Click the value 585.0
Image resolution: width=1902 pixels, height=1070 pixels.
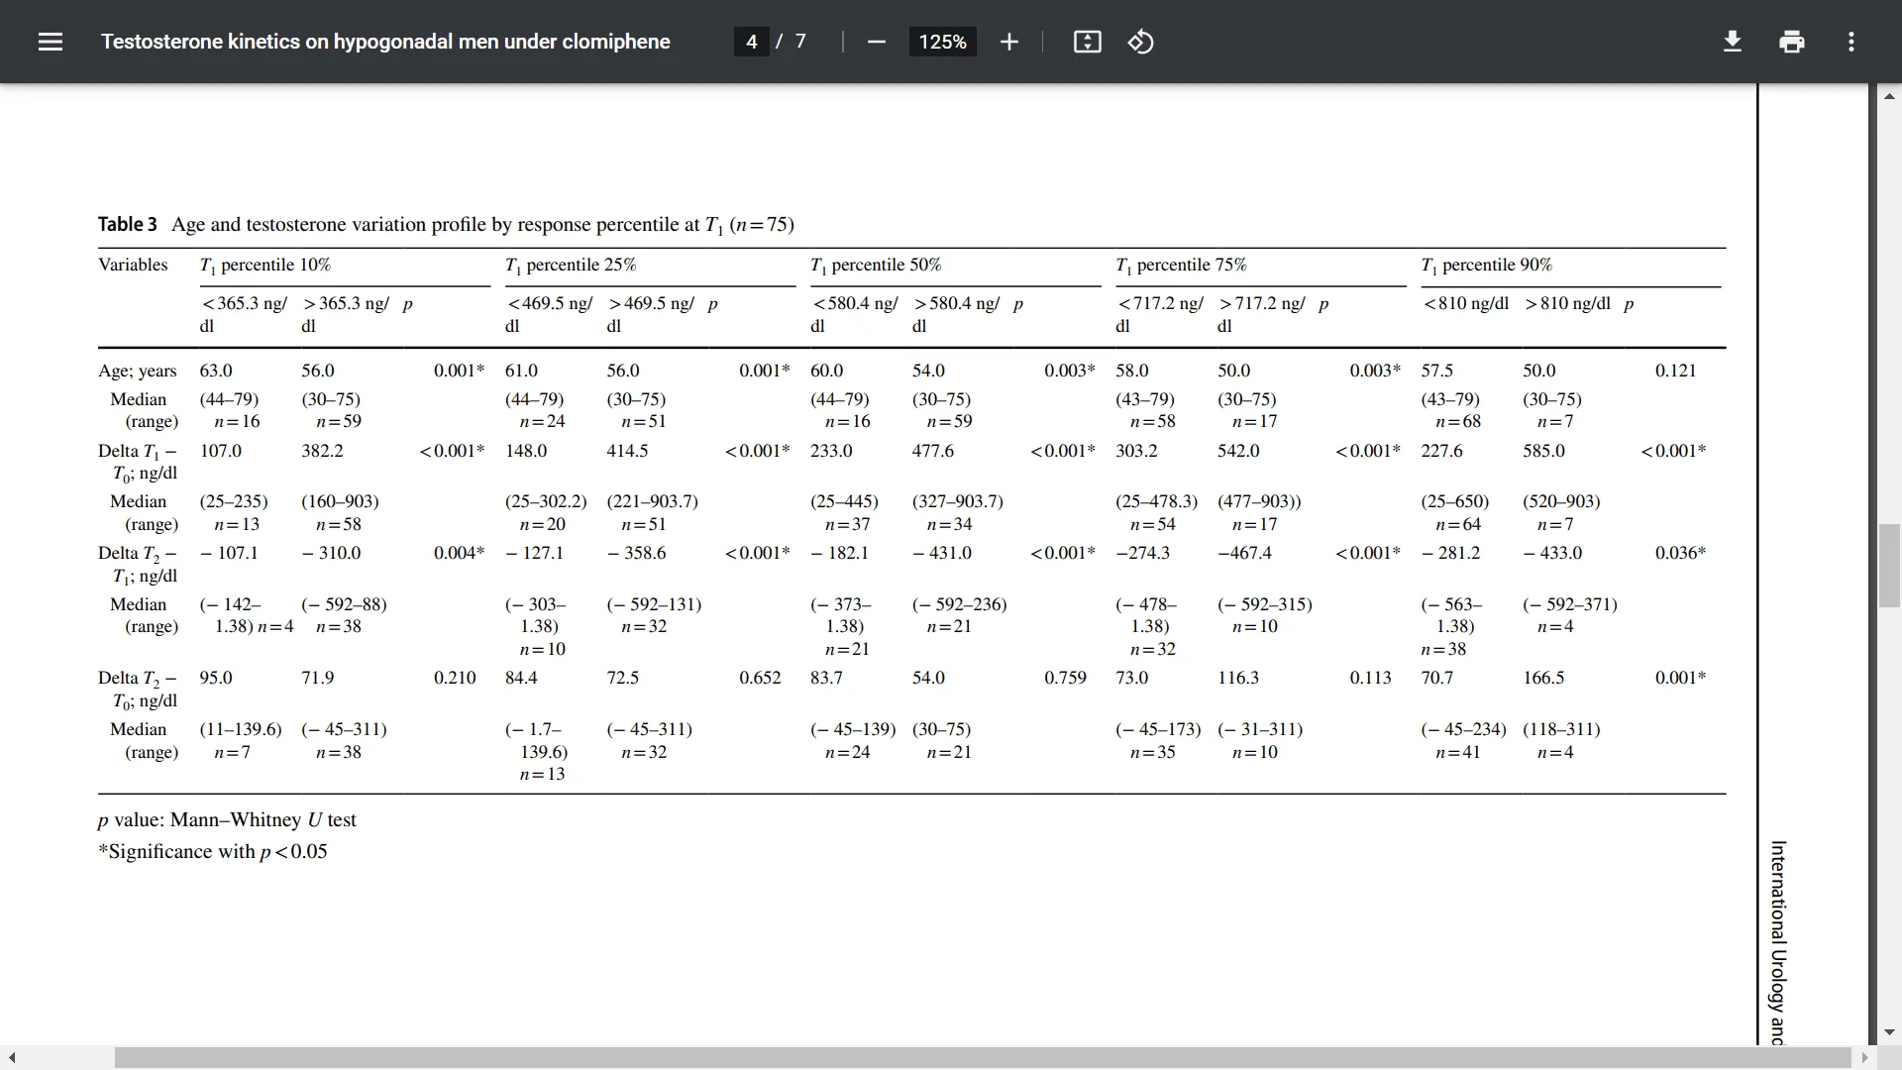click(x=1543, y=451)
